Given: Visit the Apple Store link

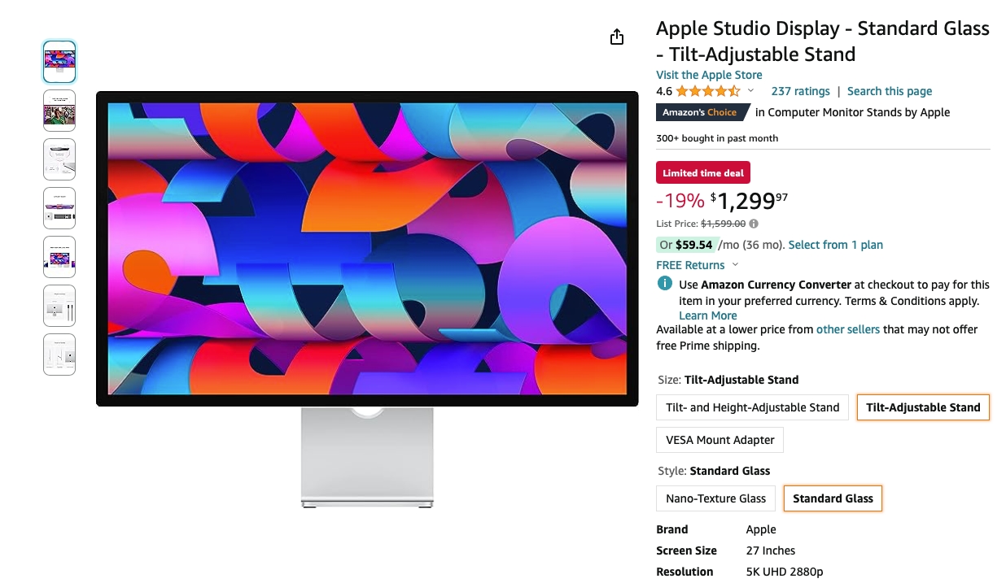Looking at the screenshot, I should click(709, 75).
